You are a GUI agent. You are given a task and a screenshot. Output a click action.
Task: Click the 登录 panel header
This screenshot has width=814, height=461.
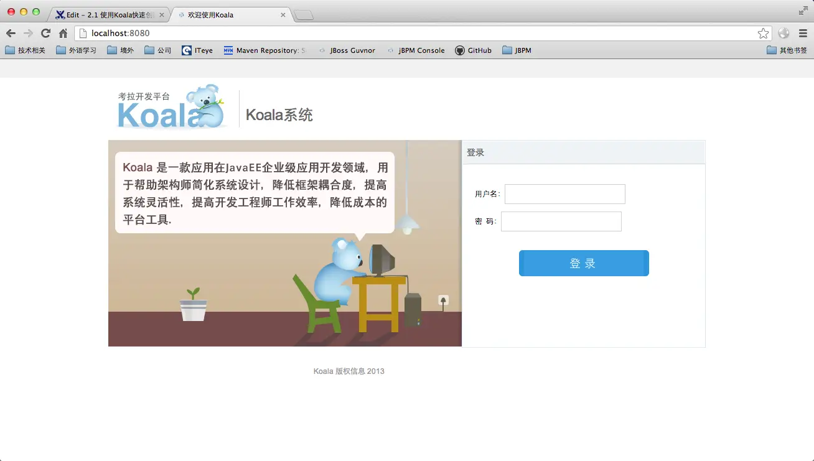(x=584, y=152)
